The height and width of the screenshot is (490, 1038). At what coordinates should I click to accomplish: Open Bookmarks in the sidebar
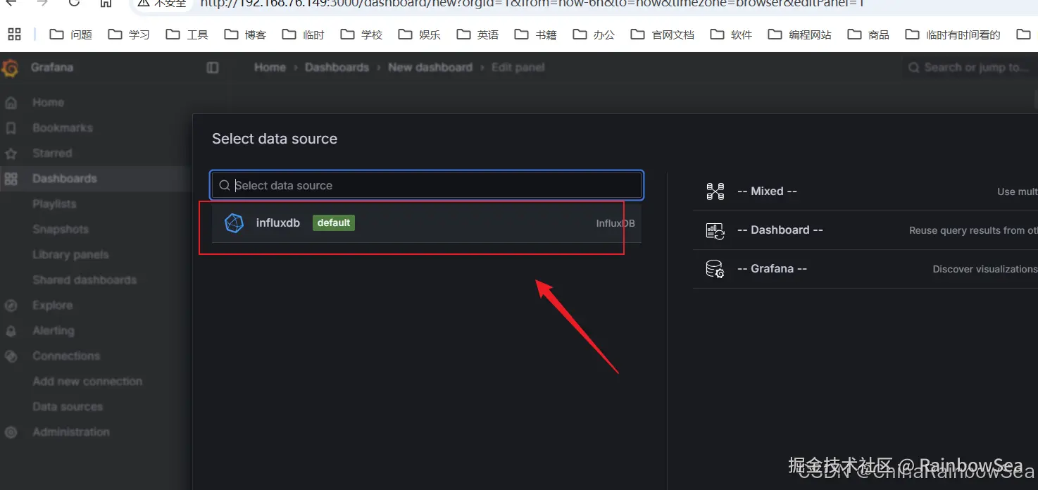[63, 127]
